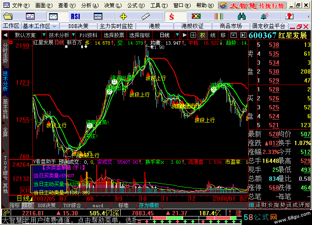The image size is (312, 225).
Task: Click the red S dollar icon
Action: coord(171,16)
